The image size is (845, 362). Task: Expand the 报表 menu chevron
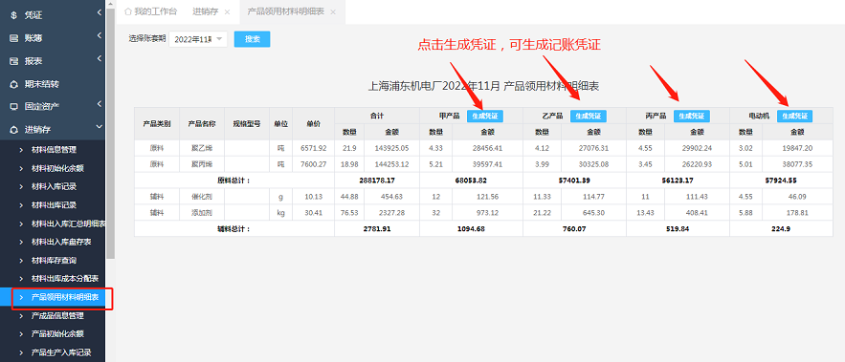pos(100,58)
